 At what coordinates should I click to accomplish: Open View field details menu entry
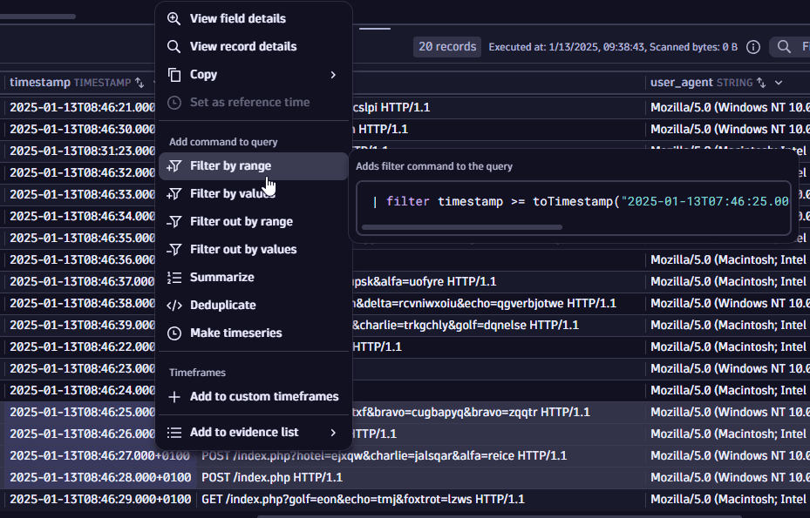pos(254,18)
